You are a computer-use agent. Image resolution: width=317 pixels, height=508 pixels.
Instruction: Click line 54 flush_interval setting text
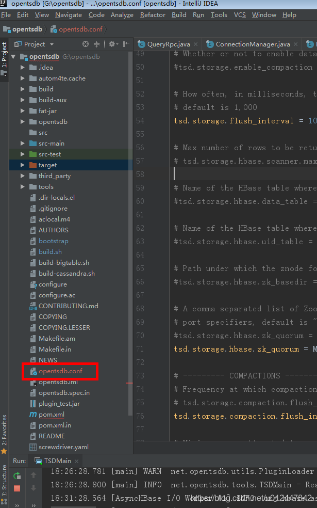tap(245, 121)
